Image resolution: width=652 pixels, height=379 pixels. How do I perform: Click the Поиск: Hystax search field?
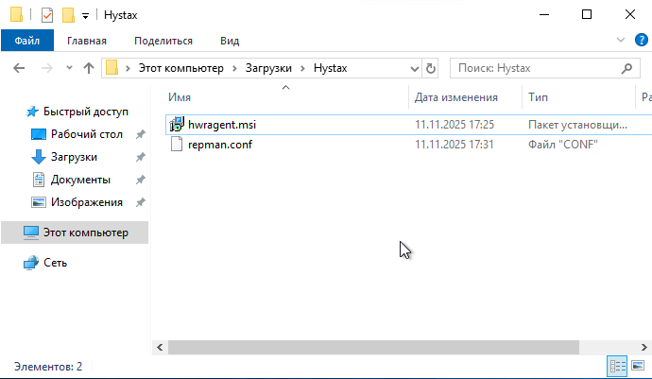click(x=534, y=68)
